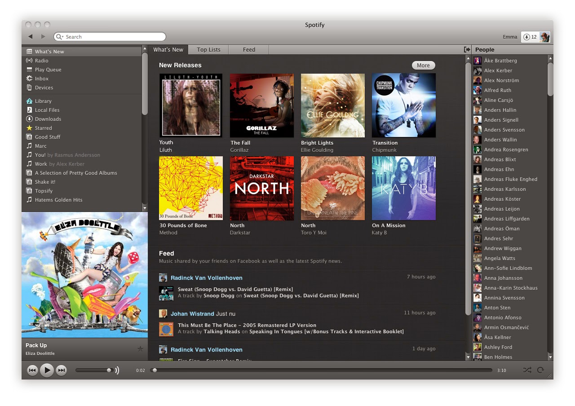Image resolution: width=575 pixels, height=406 pixels.
Task: Open the Downloads icon in sidebar
Action: 29,119
